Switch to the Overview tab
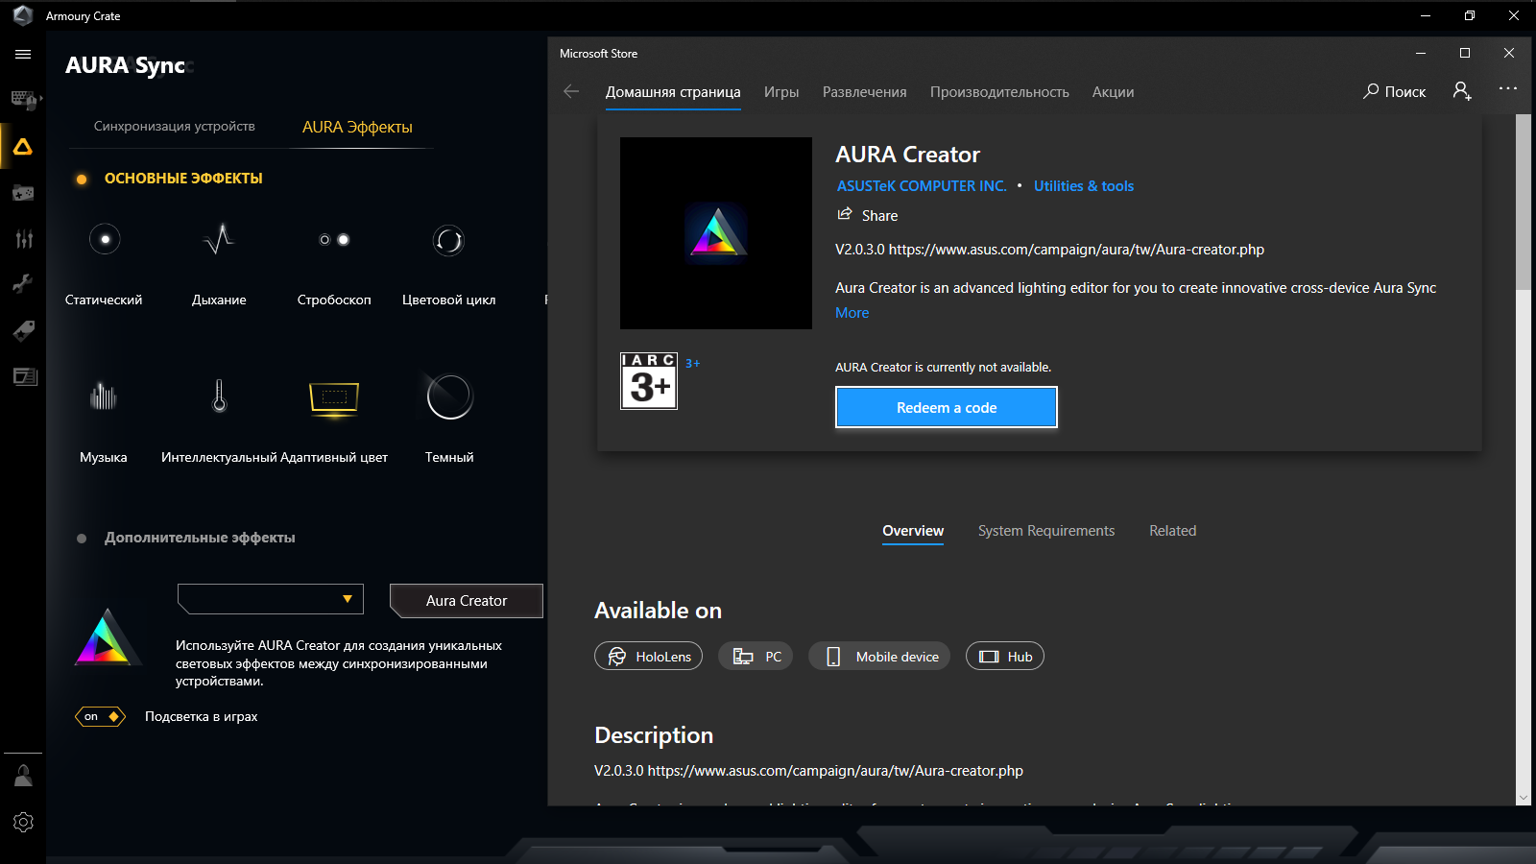The width and height of the screenshot is (1536, 864). [913, 531]
